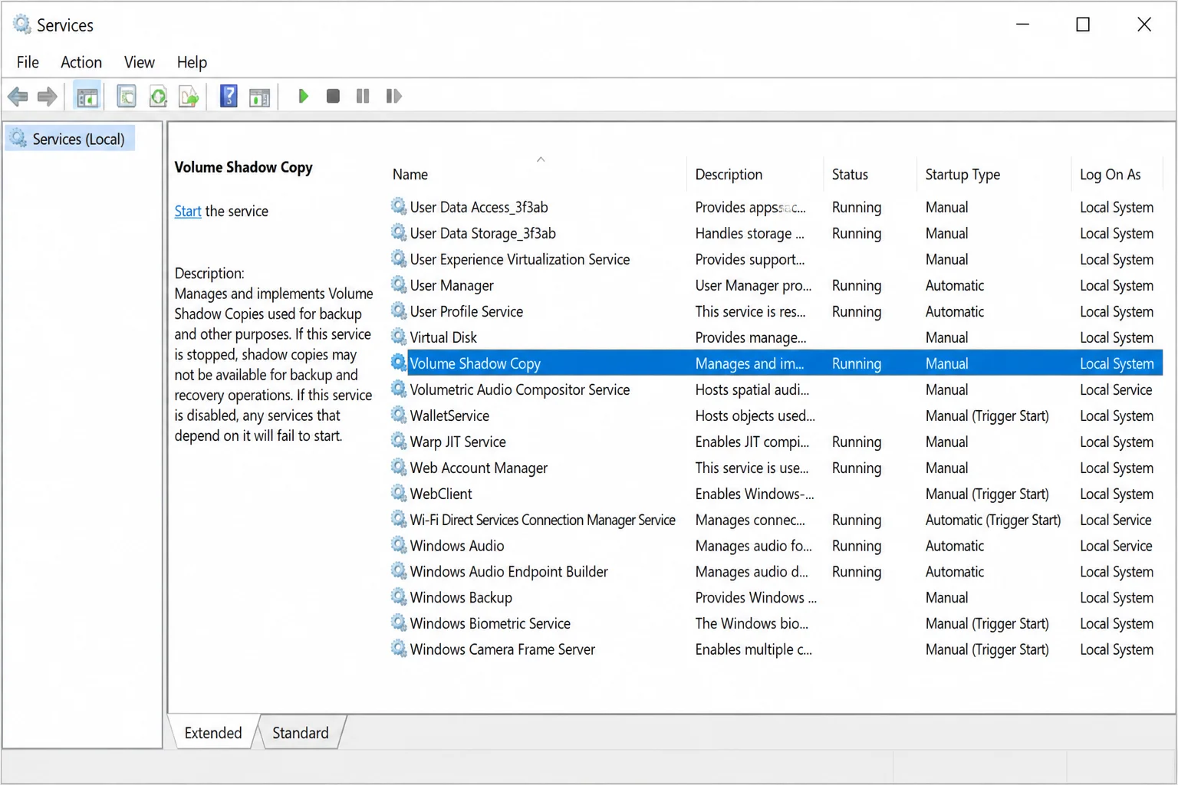This screenshot has width=1178, height=785.
Task: Sort by the Status column header
Action: [x=870, y=175]
